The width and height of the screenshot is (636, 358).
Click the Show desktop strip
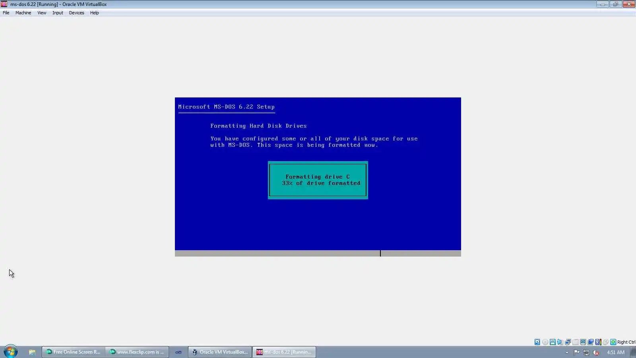click(633, 352)
